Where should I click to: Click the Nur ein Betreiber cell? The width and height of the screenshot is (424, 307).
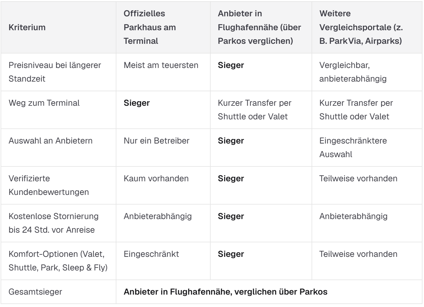(156, 141)
